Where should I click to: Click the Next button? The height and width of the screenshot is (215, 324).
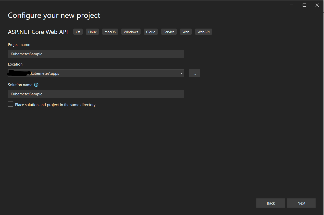click(301, 203)
